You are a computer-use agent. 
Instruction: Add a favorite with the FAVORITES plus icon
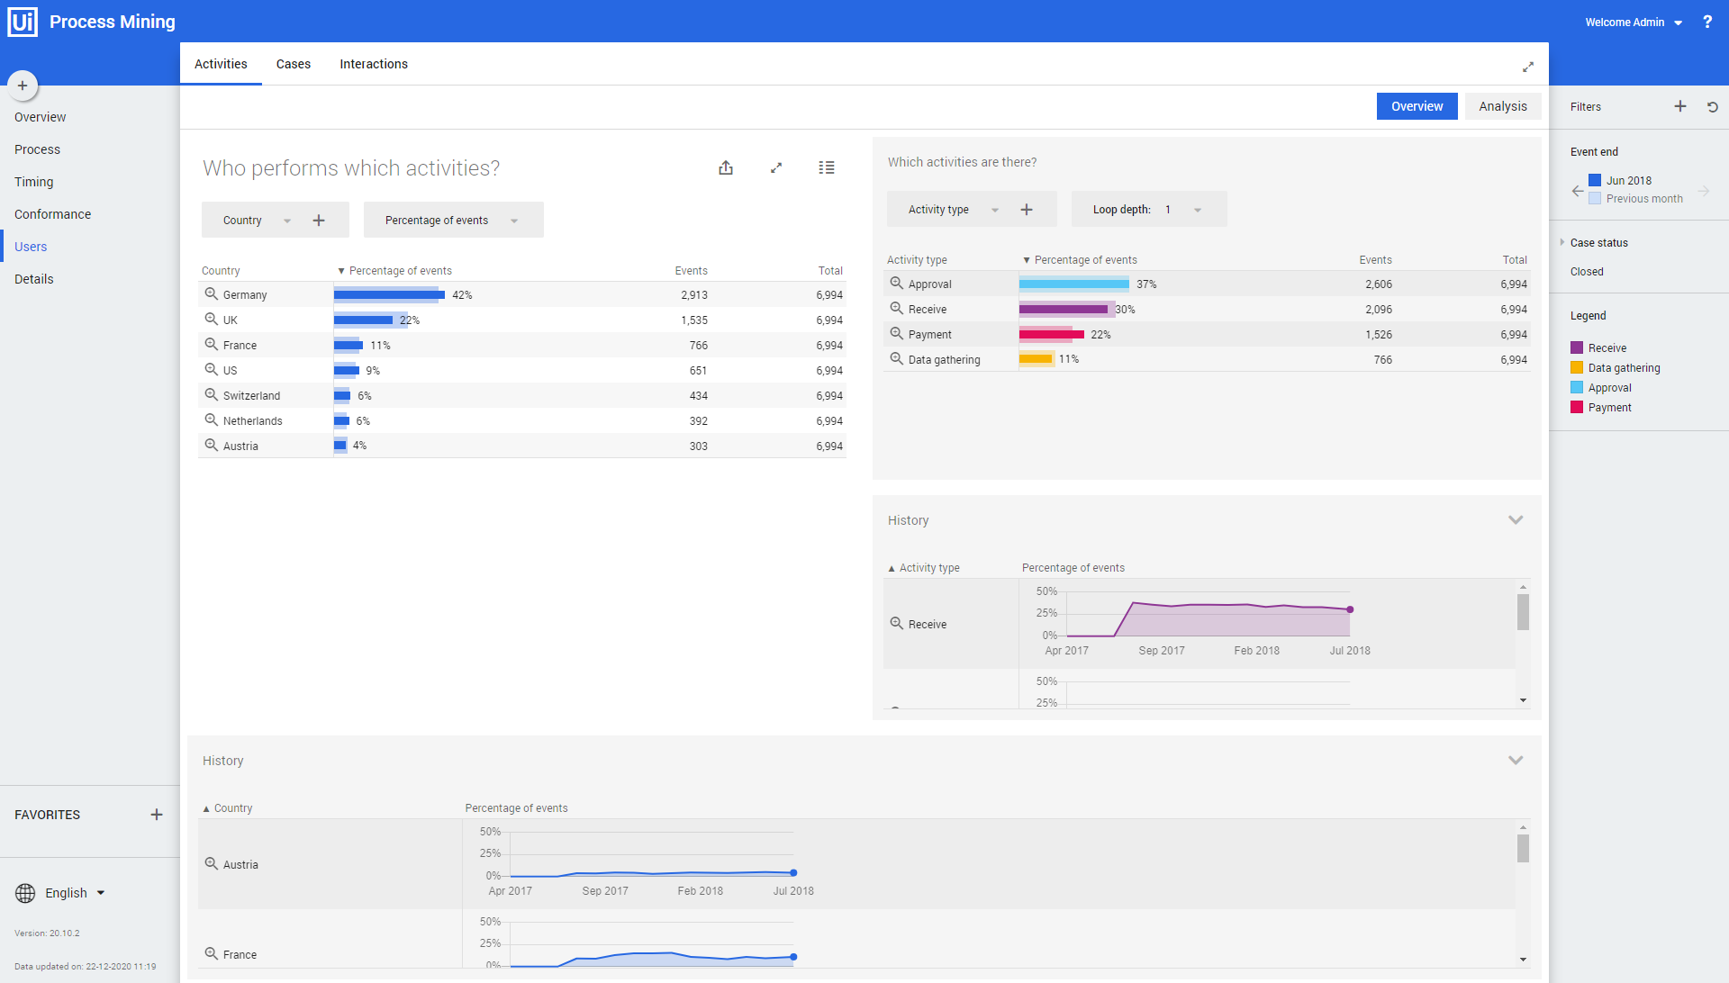(157, 815)
